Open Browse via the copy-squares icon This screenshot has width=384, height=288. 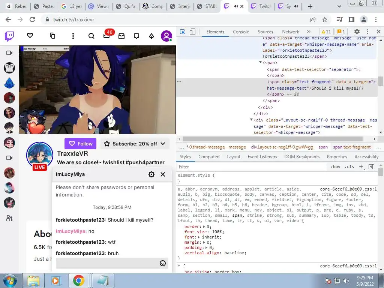pyautogui.click(x=52, y=36)
